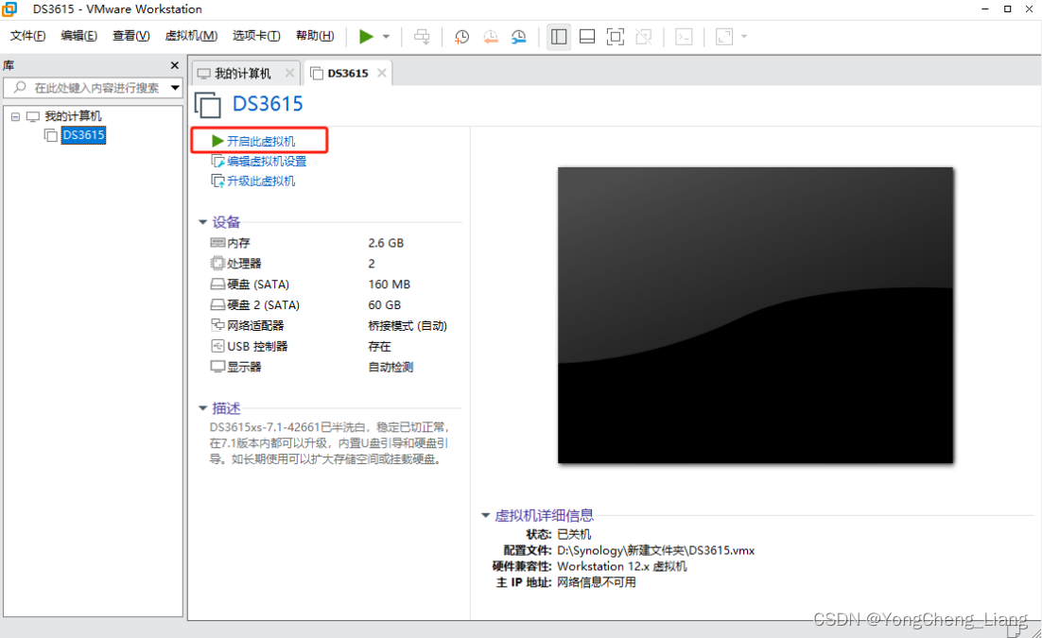
Task: Close the DS3615 tab
Action: [x=381, y=73]
